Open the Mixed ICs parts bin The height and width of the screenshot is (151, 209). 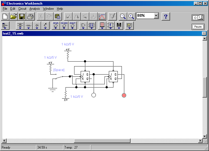click(64, 26)
